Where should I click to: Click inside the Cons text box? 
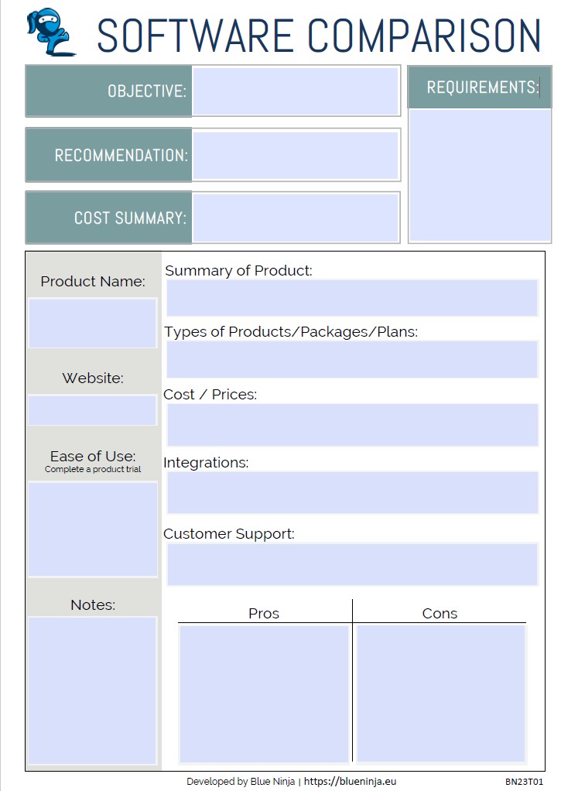click(x=440, y=693)
